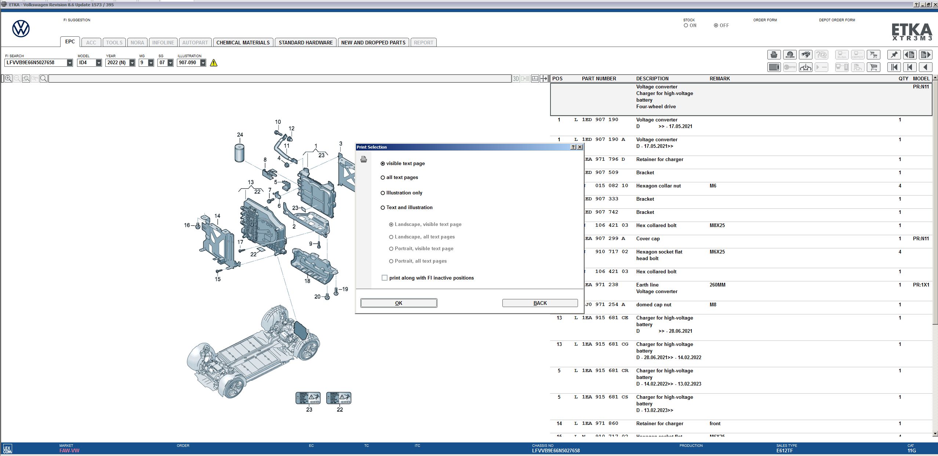Turn STOCK to ON
Viewport: 938px width, 456px height.
690,26
